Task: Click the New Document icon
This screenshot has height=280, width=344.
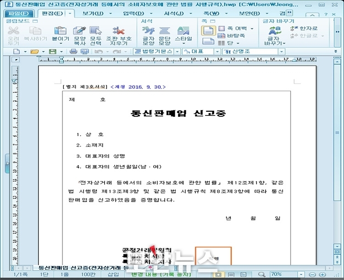Action: [x=17, y=51]
